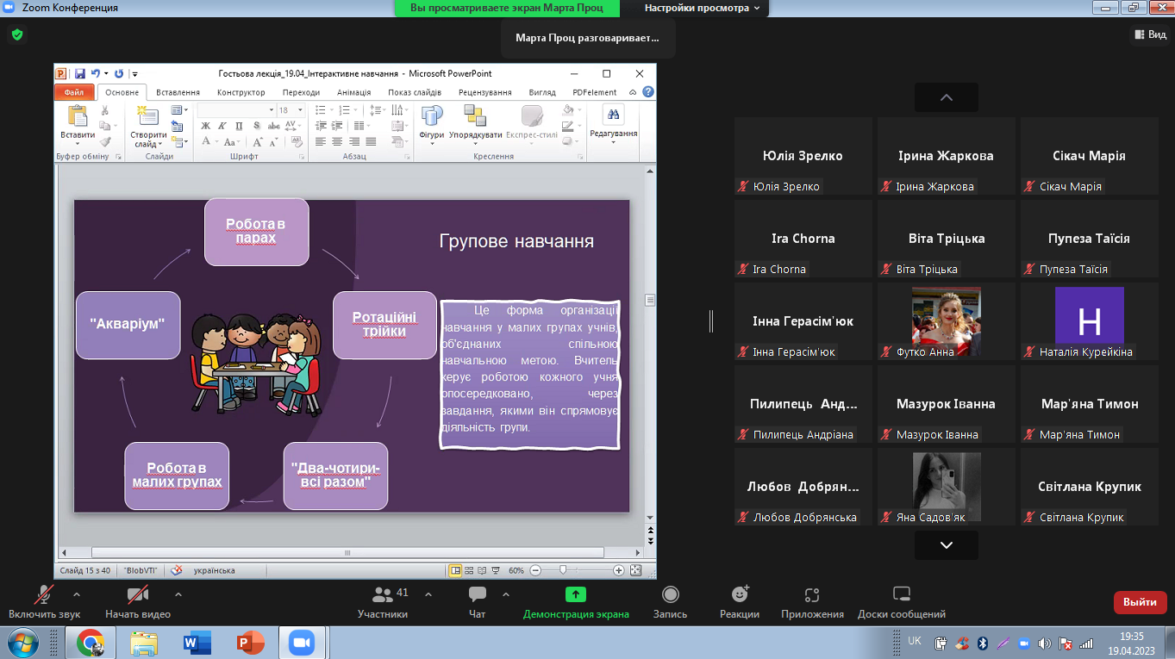The height and width of the screenshot is (659, 1175).
Task: Click the Створити слайд button
Action: [148, 126]
